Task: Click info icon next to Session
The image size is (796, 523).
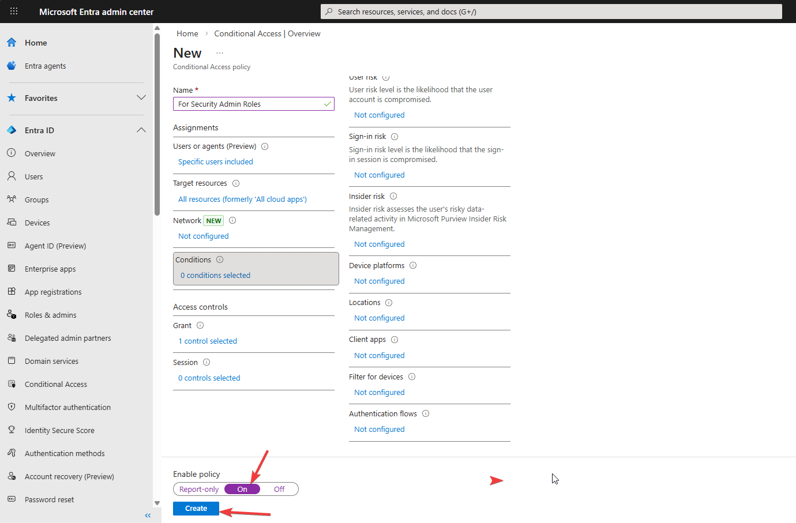Action: pyautogui.click(x=206, y=362)
